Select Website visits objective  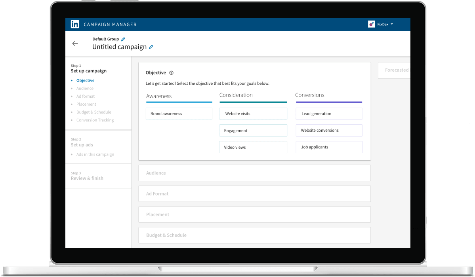(x=253, y=114)
